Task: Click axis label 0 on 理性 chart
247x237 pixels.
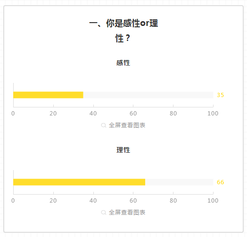Action: coord(13,201)
